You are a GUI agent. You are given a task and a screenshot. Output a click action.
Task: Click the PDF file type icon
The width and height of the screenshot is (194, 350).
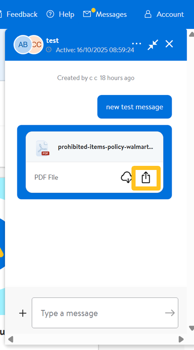(x=42, y=148)
